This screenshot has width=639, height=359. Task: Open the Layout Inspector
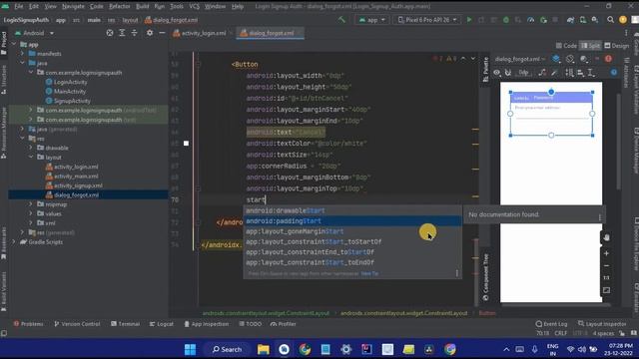pyautogui.click(x=602, y=324)
